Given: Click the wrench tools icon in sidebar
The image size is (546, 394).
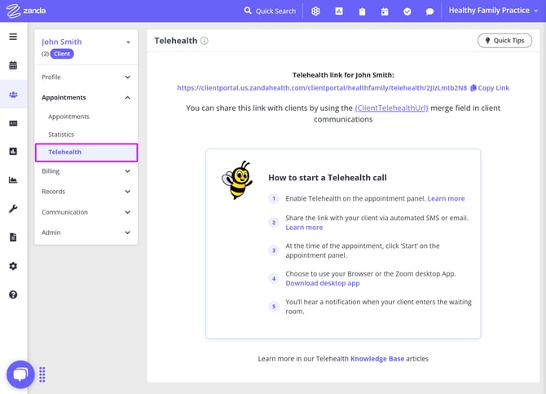Looking at the screenshot, I should pos(13,209).
